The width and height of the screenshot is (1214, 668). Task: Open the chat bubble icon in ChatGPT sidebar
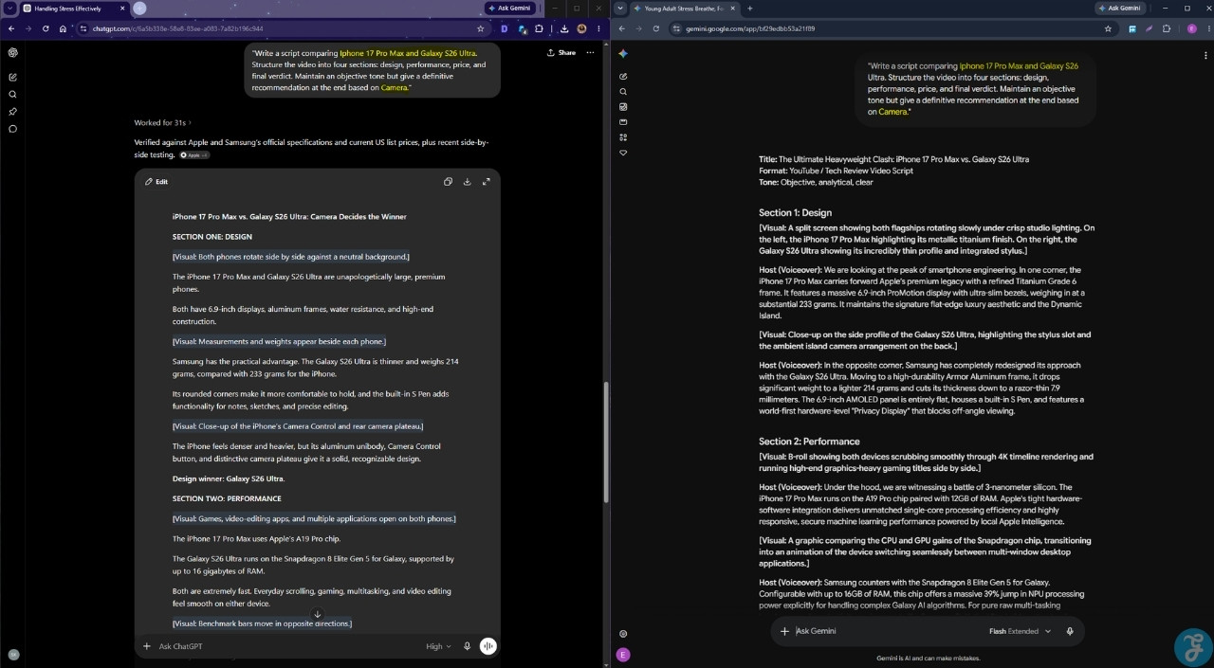click(13, 129)
